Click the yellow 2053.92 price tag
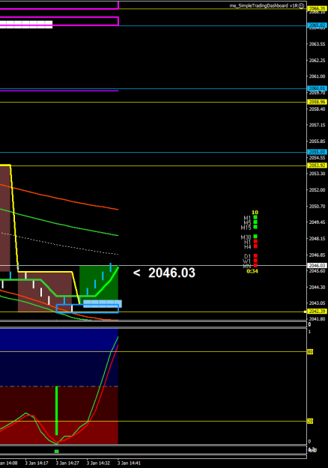 coord(317,165)
